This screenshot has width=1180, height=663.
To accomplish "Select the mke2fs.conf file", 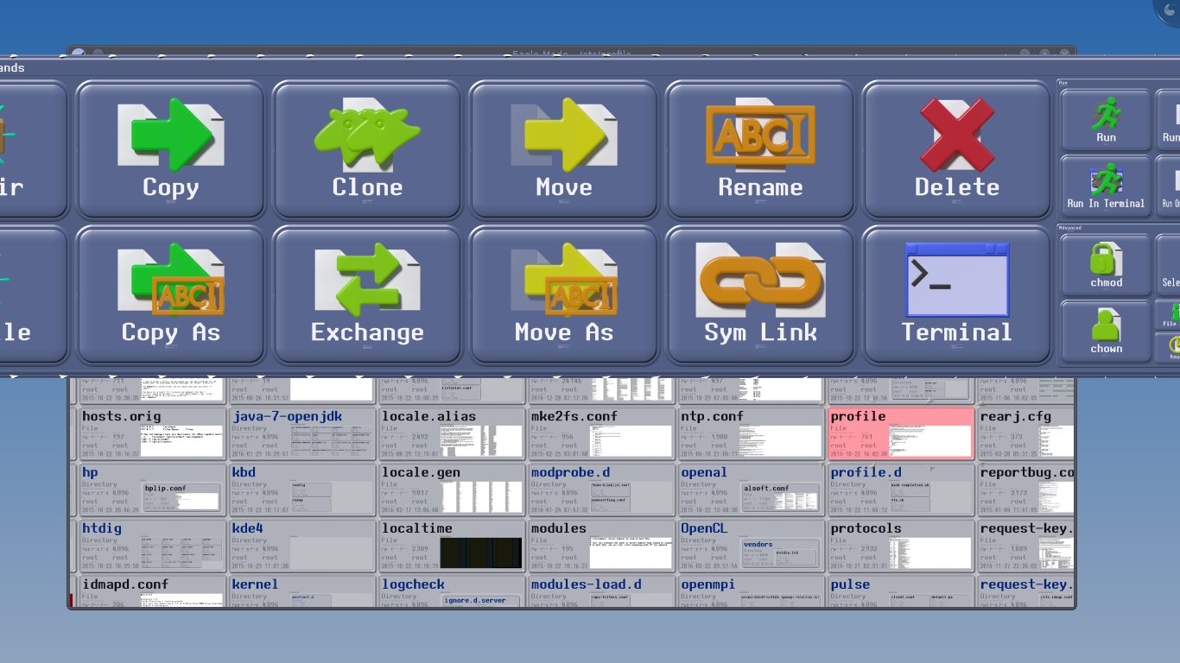I will tap(600, 433).
